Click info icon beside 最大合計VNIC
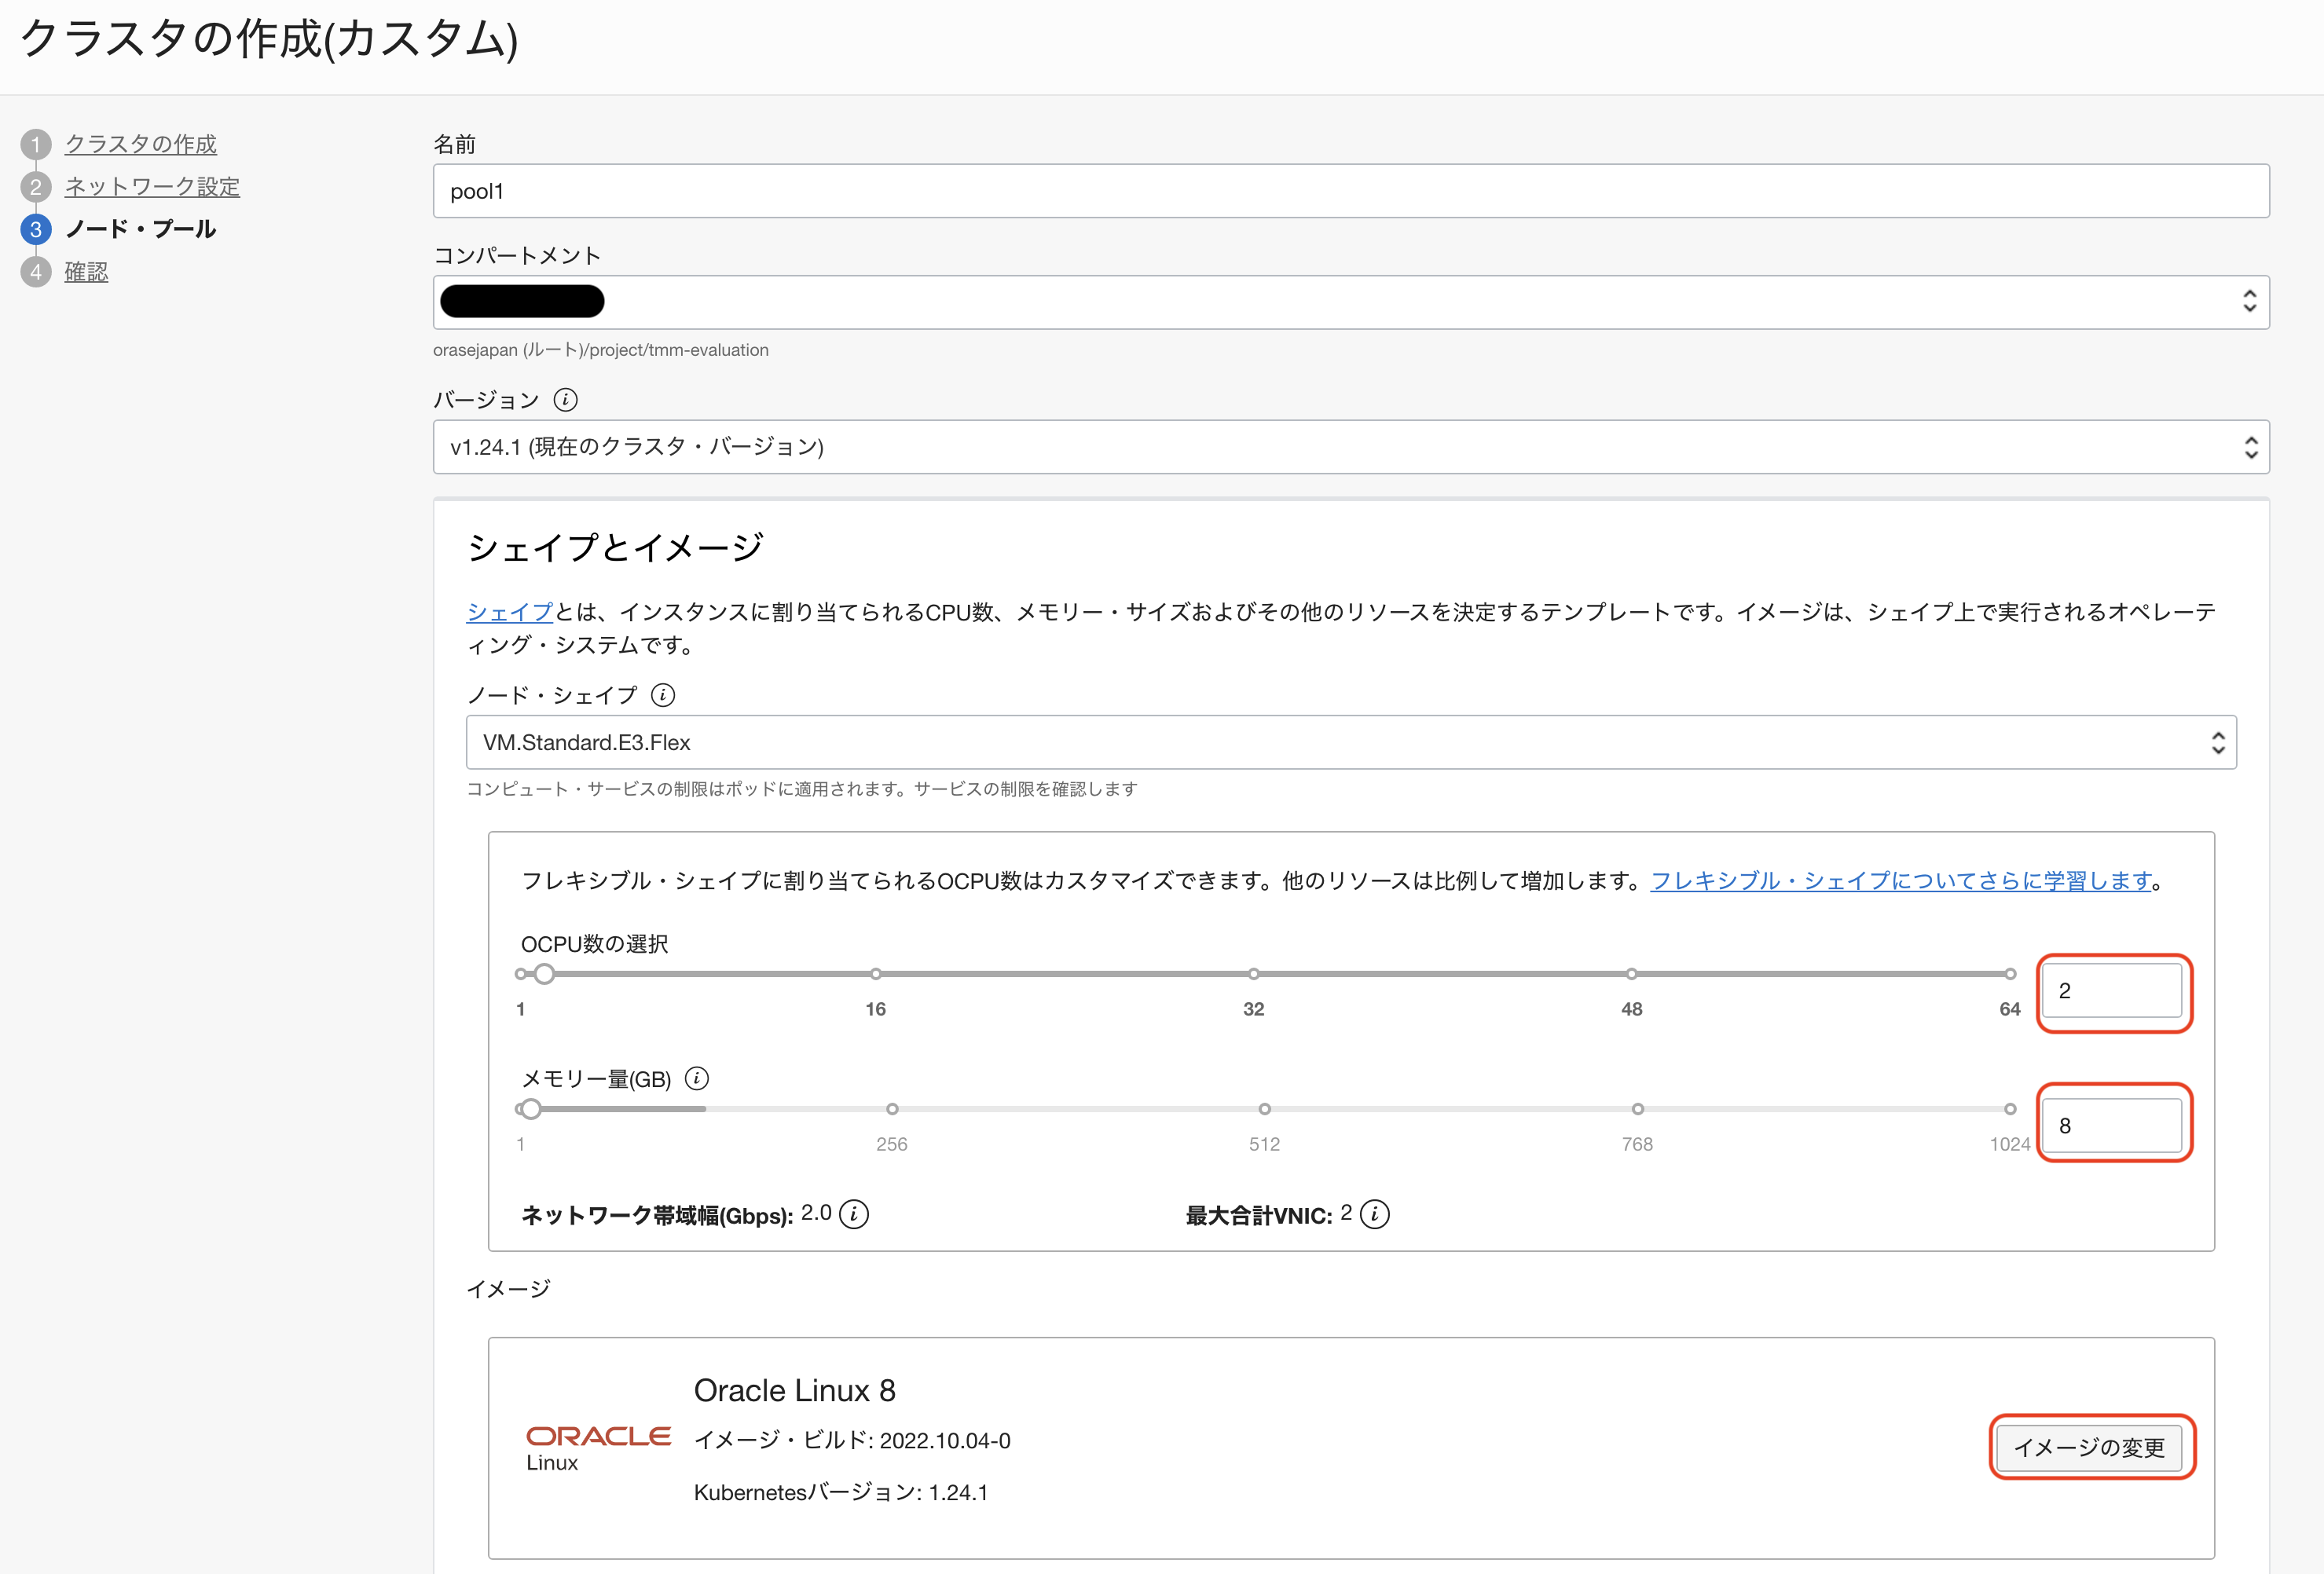The height and width of the screenshot is (1574, 2324). [x=1375, y=1214]
